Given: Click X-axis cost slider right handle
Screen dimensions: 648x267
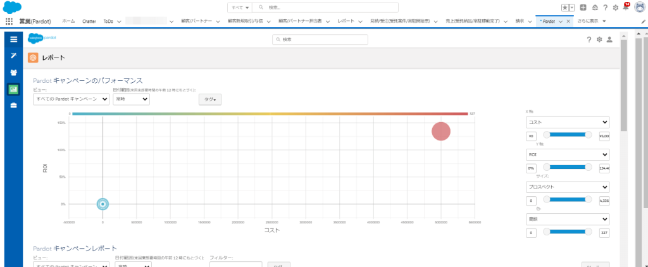Looking at the screenshot, I should coord(589,135).
